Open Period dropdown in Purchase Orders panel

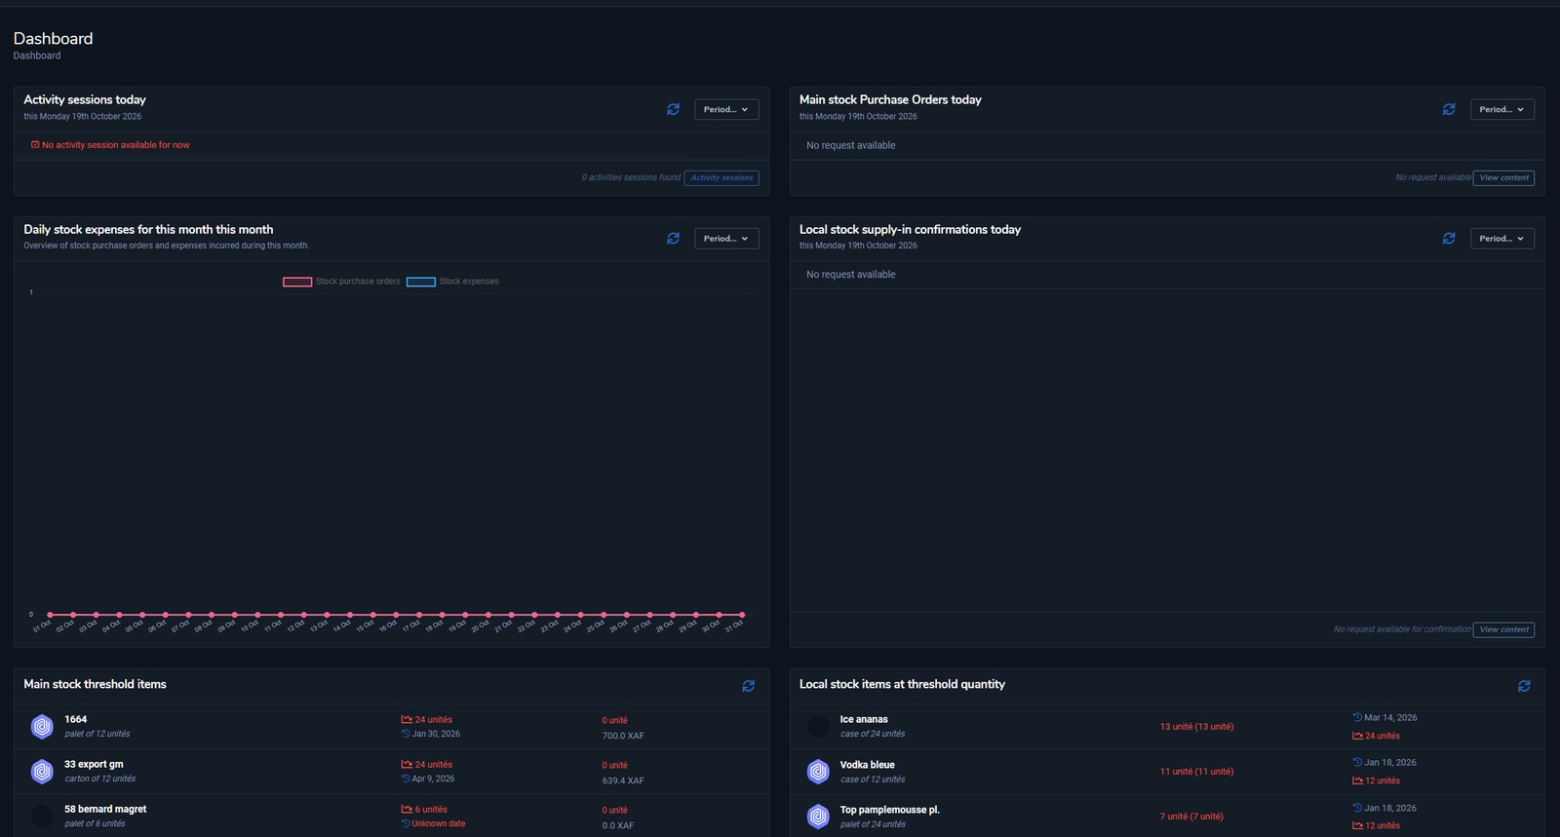1502,109
